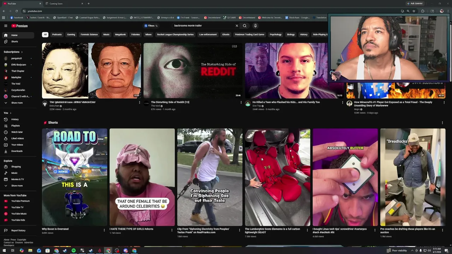Open the Markiplier subscription channel
452x254 pixels.
(18, 77)
